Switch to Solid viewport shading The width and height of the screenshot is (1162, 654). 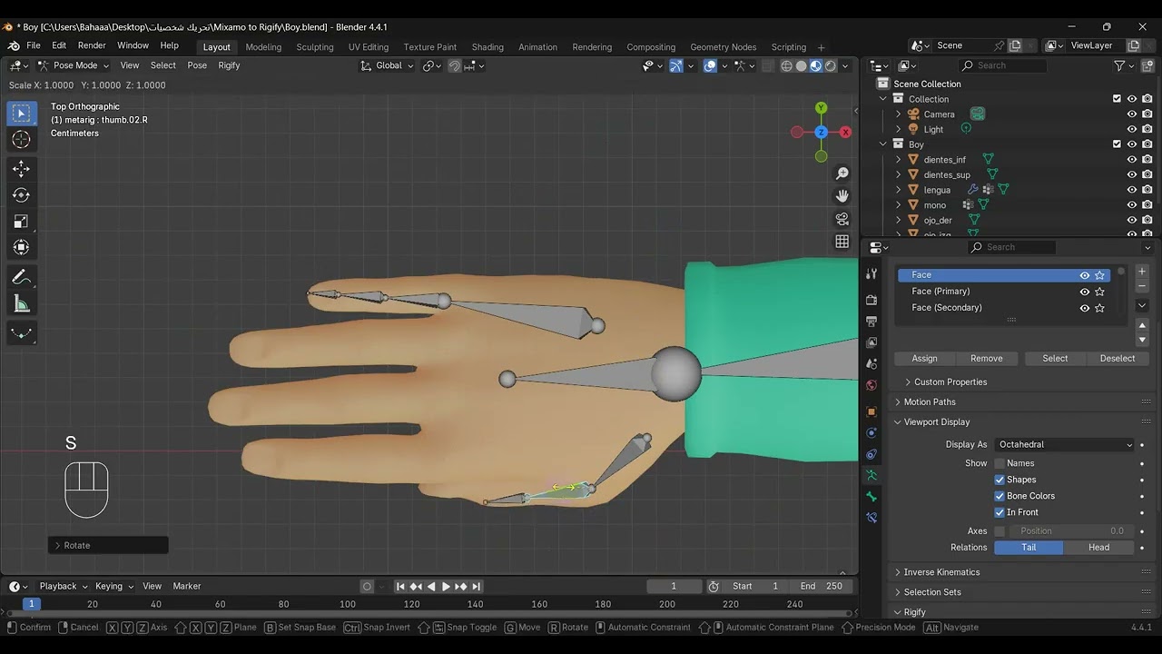click(x=801, y=65)
